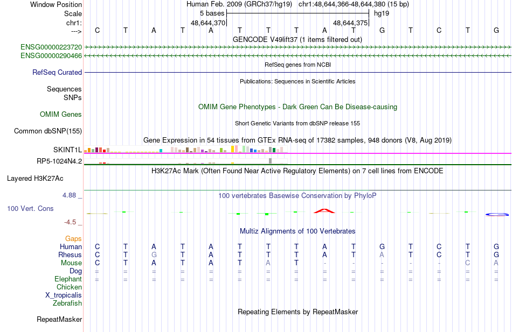Open the Layered H3K27Ac track label
Viewport: 512px width, 332px height.
click(x=35, y=179)
